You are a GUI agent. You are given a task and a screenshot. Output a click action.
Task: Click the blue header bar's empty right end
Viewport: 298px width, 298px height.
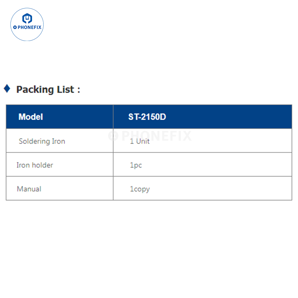[x=261, y=117]
